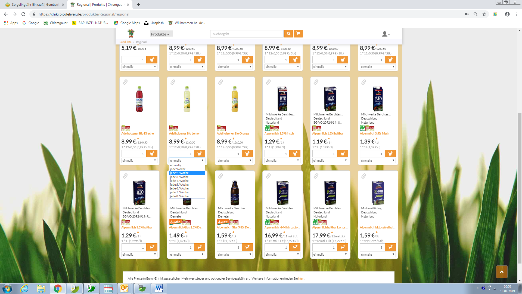Reload the page with the browser refresh icon

tap(23, 14)
